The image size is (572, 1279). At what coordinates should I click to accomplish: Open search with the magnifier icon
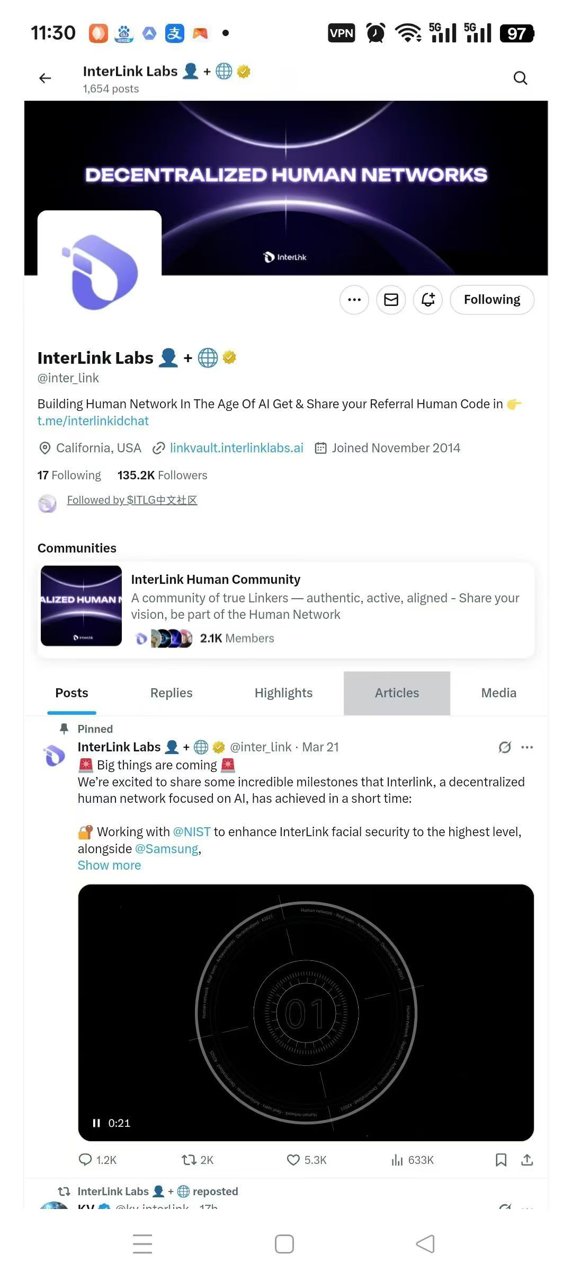[x=521, y=78]
